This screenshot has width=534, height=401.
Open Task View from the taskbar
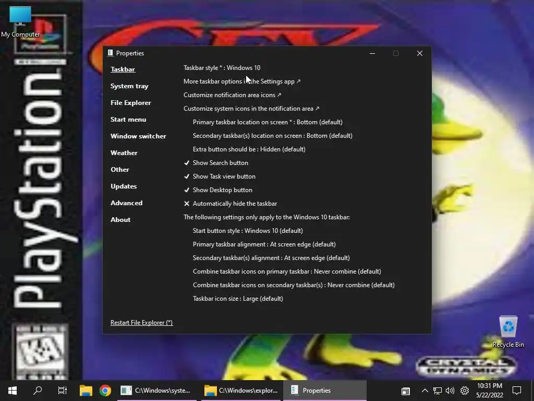[63, 391]
